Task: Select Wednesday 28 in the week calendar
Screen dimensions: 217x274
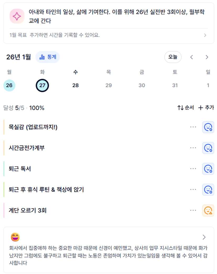Action: point(76,85)
